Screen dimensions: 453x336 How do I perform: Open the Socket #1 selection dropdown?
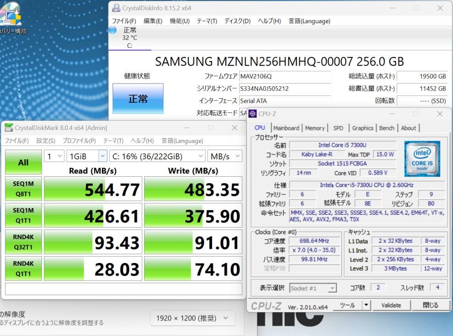coord(313,288)
